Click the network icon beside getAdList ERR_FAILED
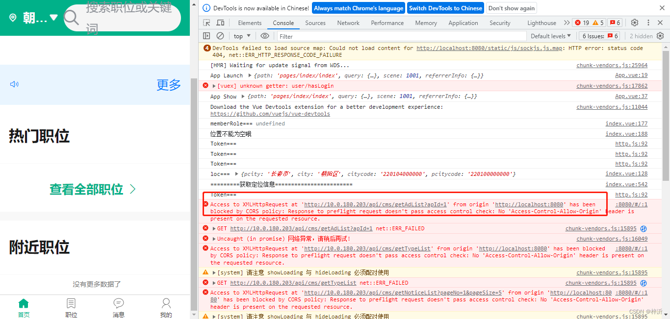 tap(644, 228)
